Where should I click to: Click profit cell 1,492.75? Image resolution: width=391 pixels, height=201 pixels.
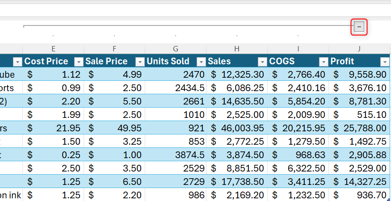point(359,141)
